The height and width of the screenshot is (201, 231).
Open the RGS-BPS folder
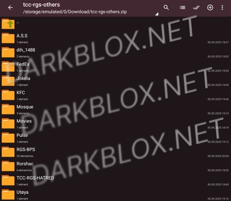point(115,152)
